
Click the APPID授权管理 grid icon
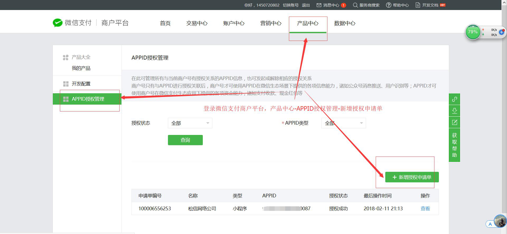66,99
